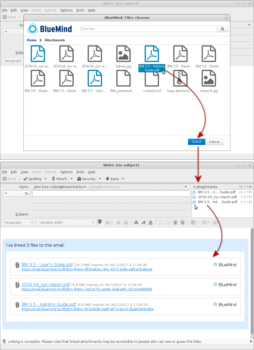Image resolution: width=254 pixels, height=350 pixels.
Task: Open View menu in the 3-attachments Write window
Action: coord(24,172)
